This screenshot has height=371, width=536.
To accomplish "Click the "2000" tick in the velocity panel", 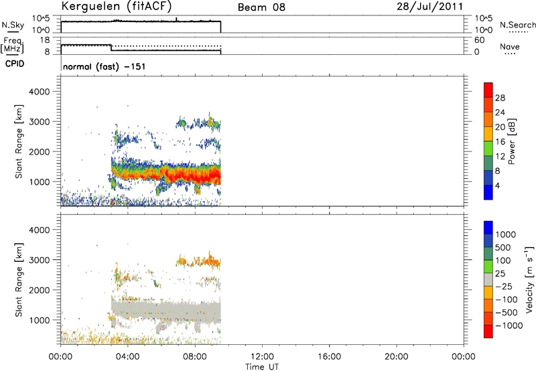I will pos(39,290).
